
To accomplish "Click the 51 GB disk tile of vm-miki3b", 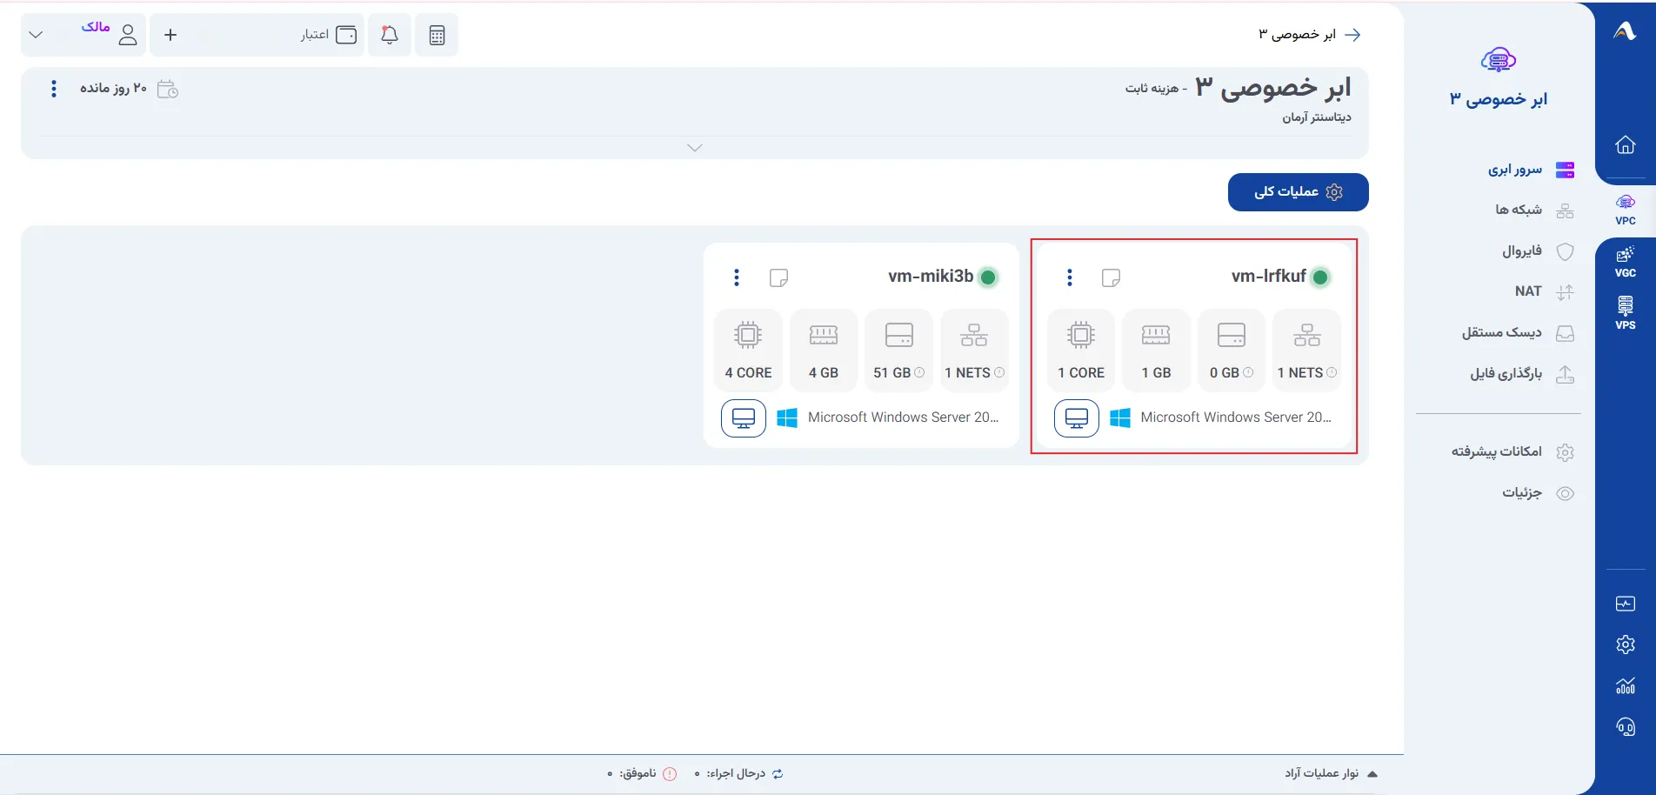I will (x=898, y=351).
